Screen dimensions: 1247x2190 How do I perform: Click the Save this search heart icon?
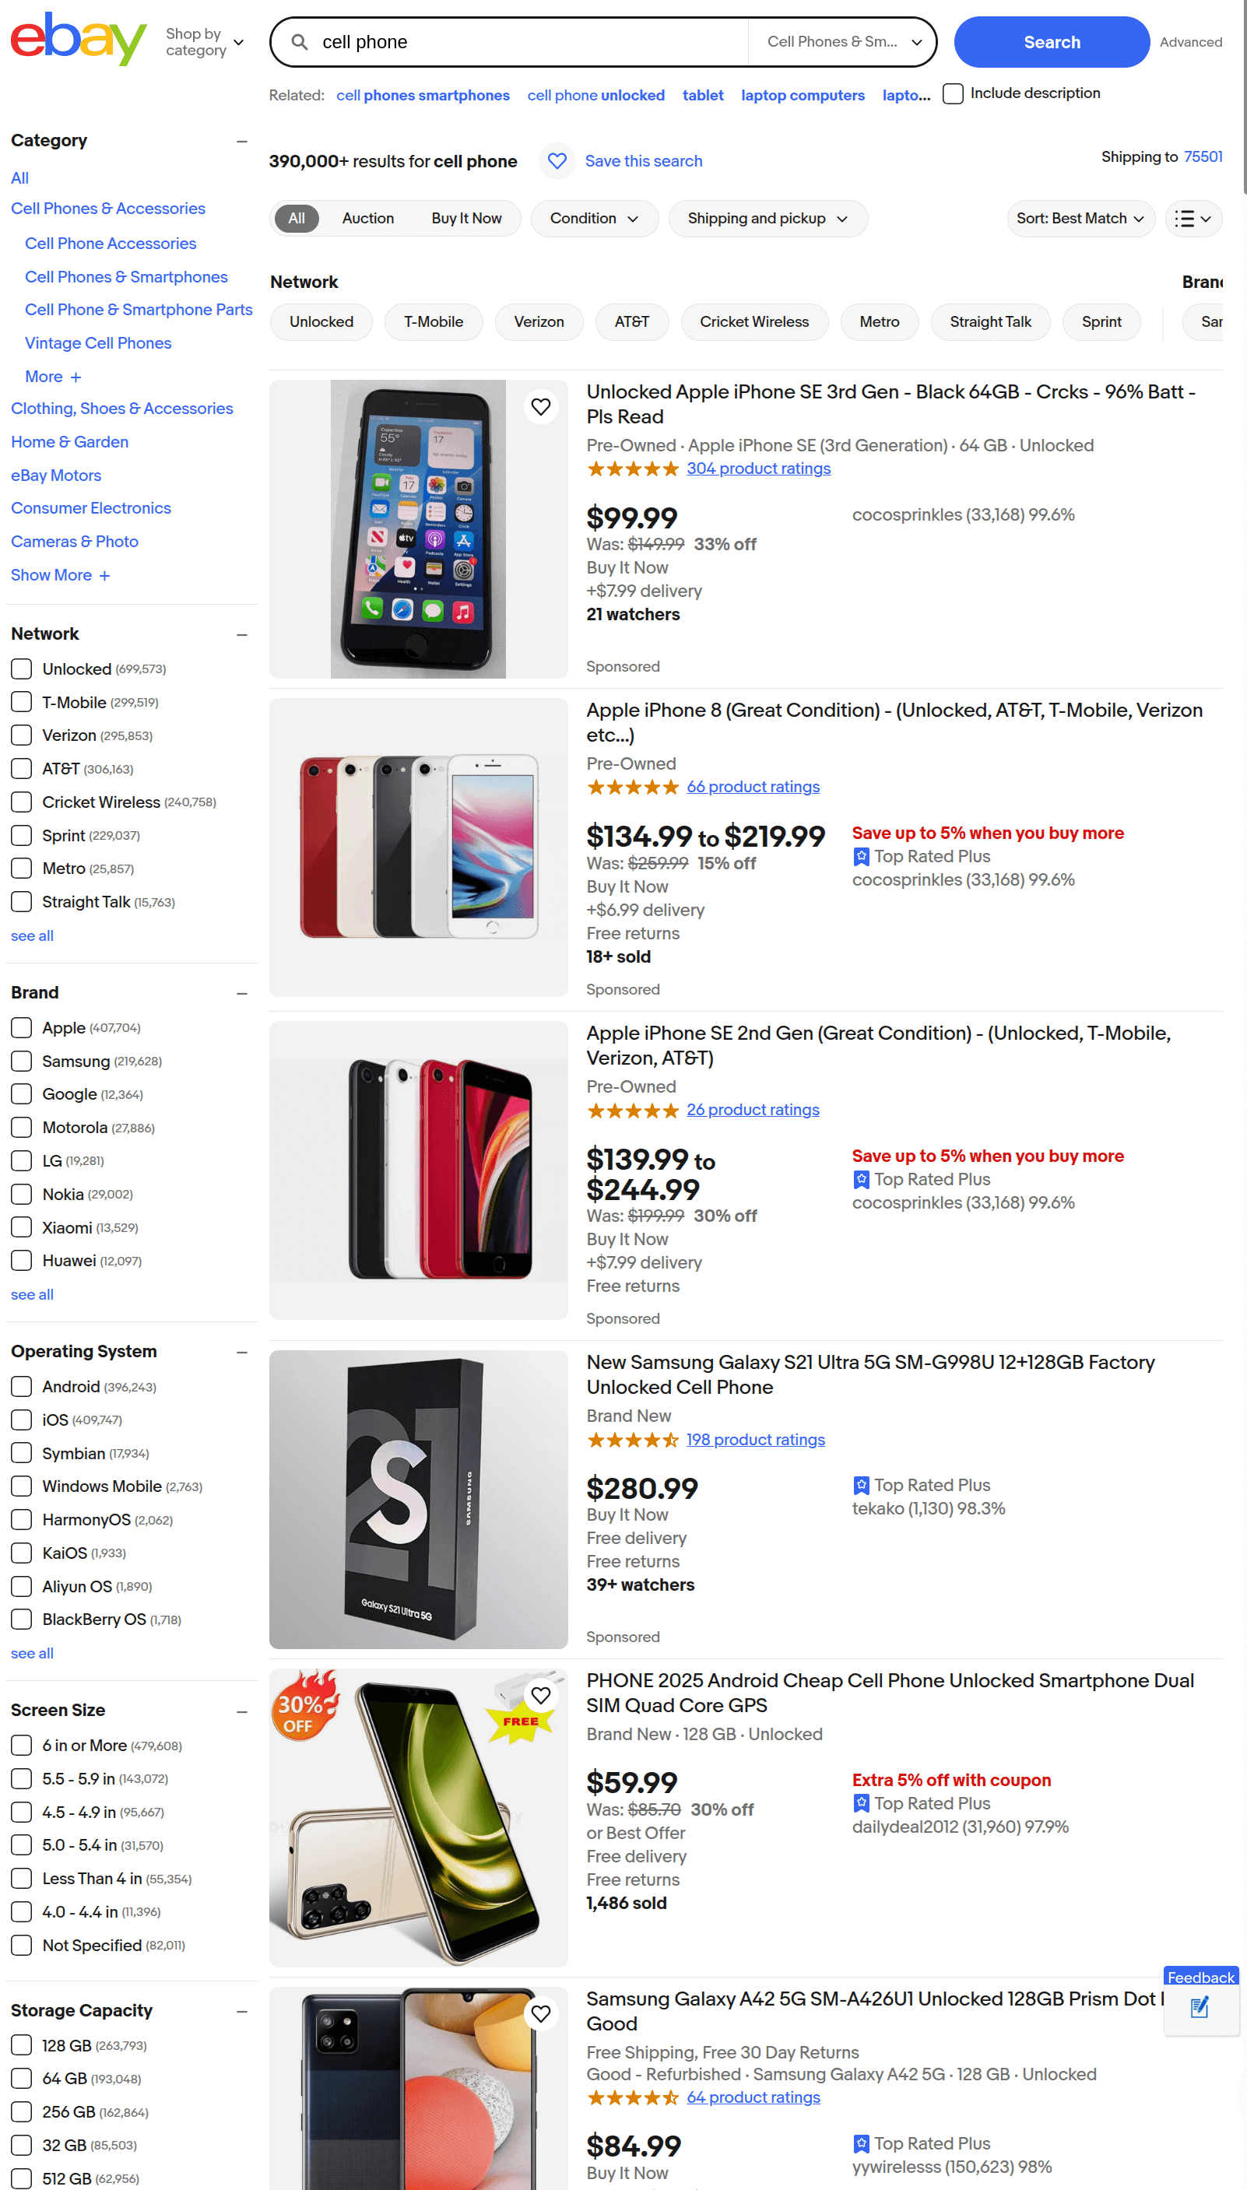point(557,161)
